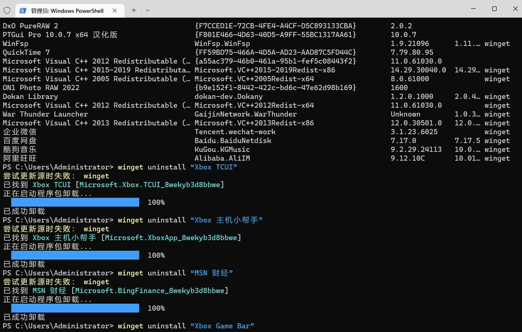This screenshot has width=522, height=332.
Task: Open a new tab with plus button
Action: tap(134, 10)
